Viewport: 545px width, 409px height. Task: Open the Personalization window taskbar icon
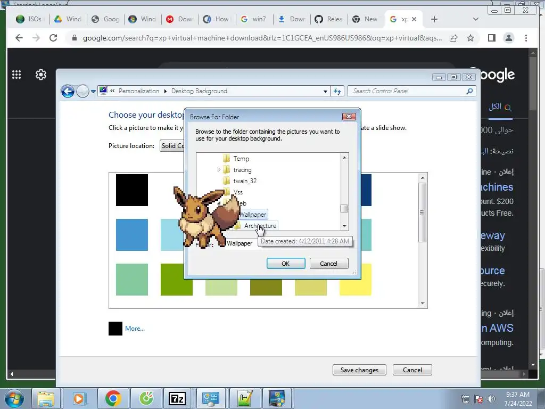pyautogui.click(x=277, y=398)
